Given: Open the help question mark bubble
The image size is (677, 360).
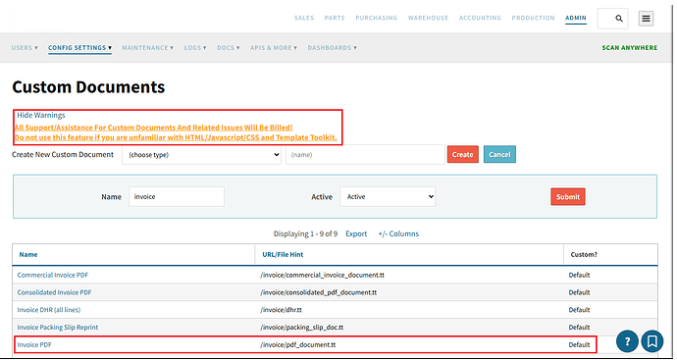Looking at the screenshot, I should tap(627, 341).
